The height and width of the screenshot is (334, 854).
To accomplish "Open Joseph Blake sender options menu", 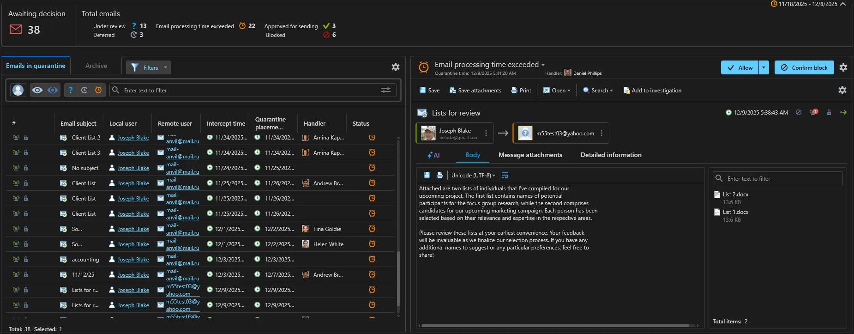I will click(x=486, y=133).
